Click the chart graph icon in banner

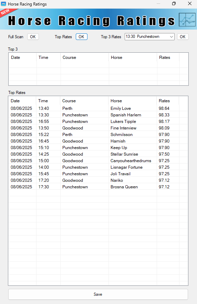(x=187, y=20)
